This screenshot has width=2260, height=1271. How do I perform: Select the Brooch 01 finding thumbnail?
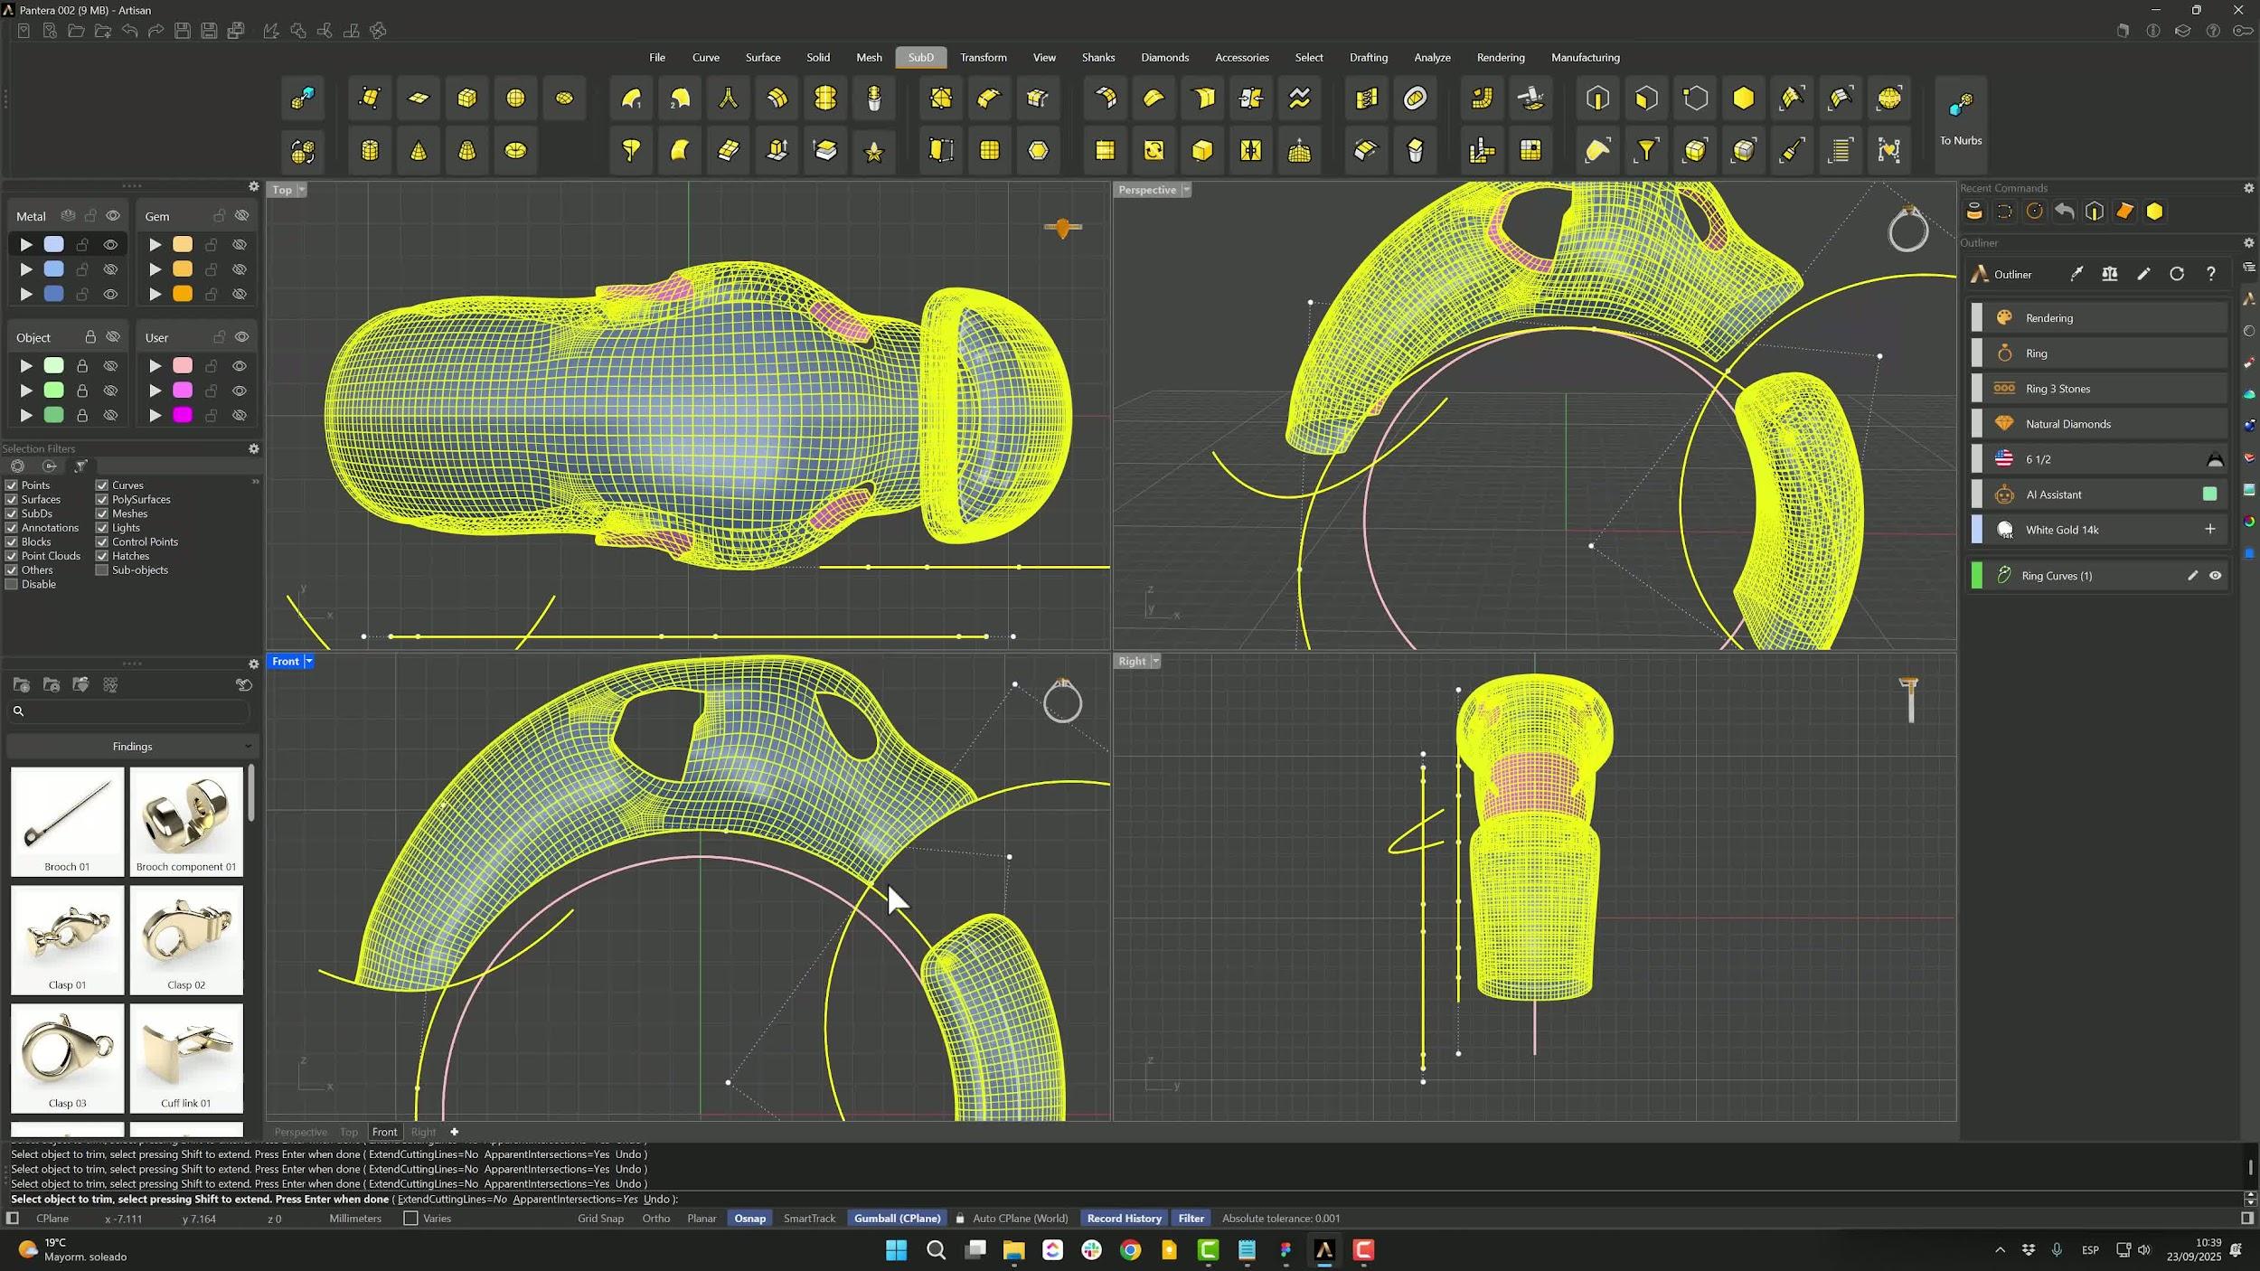click(68, 821)
